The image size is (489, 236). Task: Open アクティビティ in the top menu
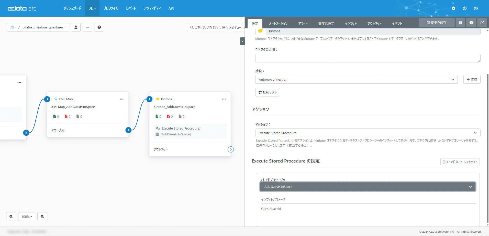tap(152, 8)
